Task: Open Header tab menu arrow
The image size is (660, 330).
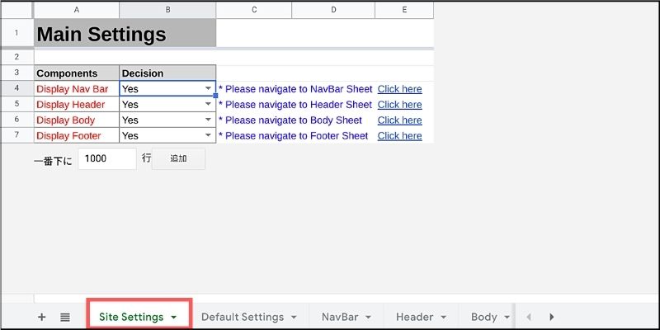Action: (x=443, y=318)
